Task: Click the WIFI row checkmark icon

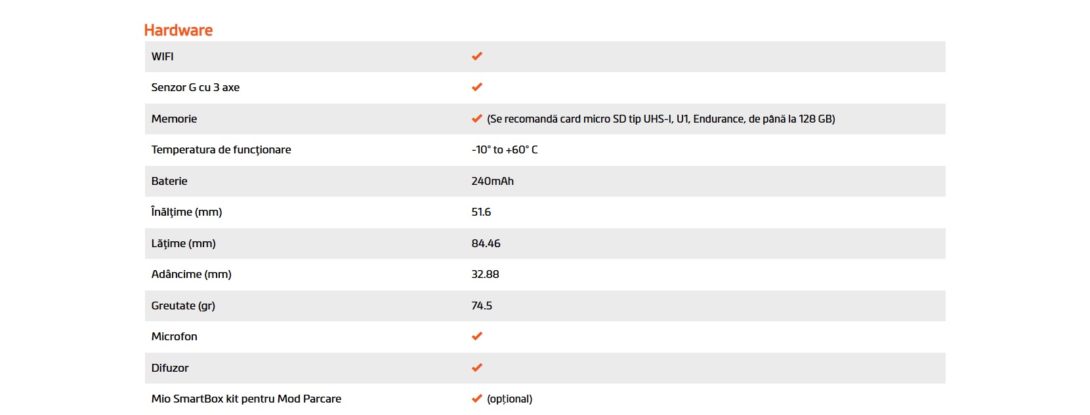Action: [x=477, y=56]
